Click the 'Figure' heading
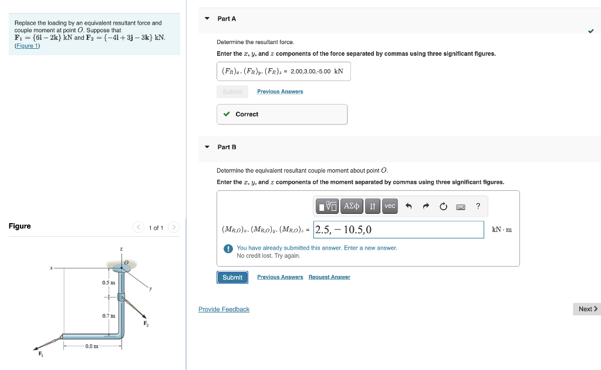This screenshot has height=370, width=601. [19, 226]
